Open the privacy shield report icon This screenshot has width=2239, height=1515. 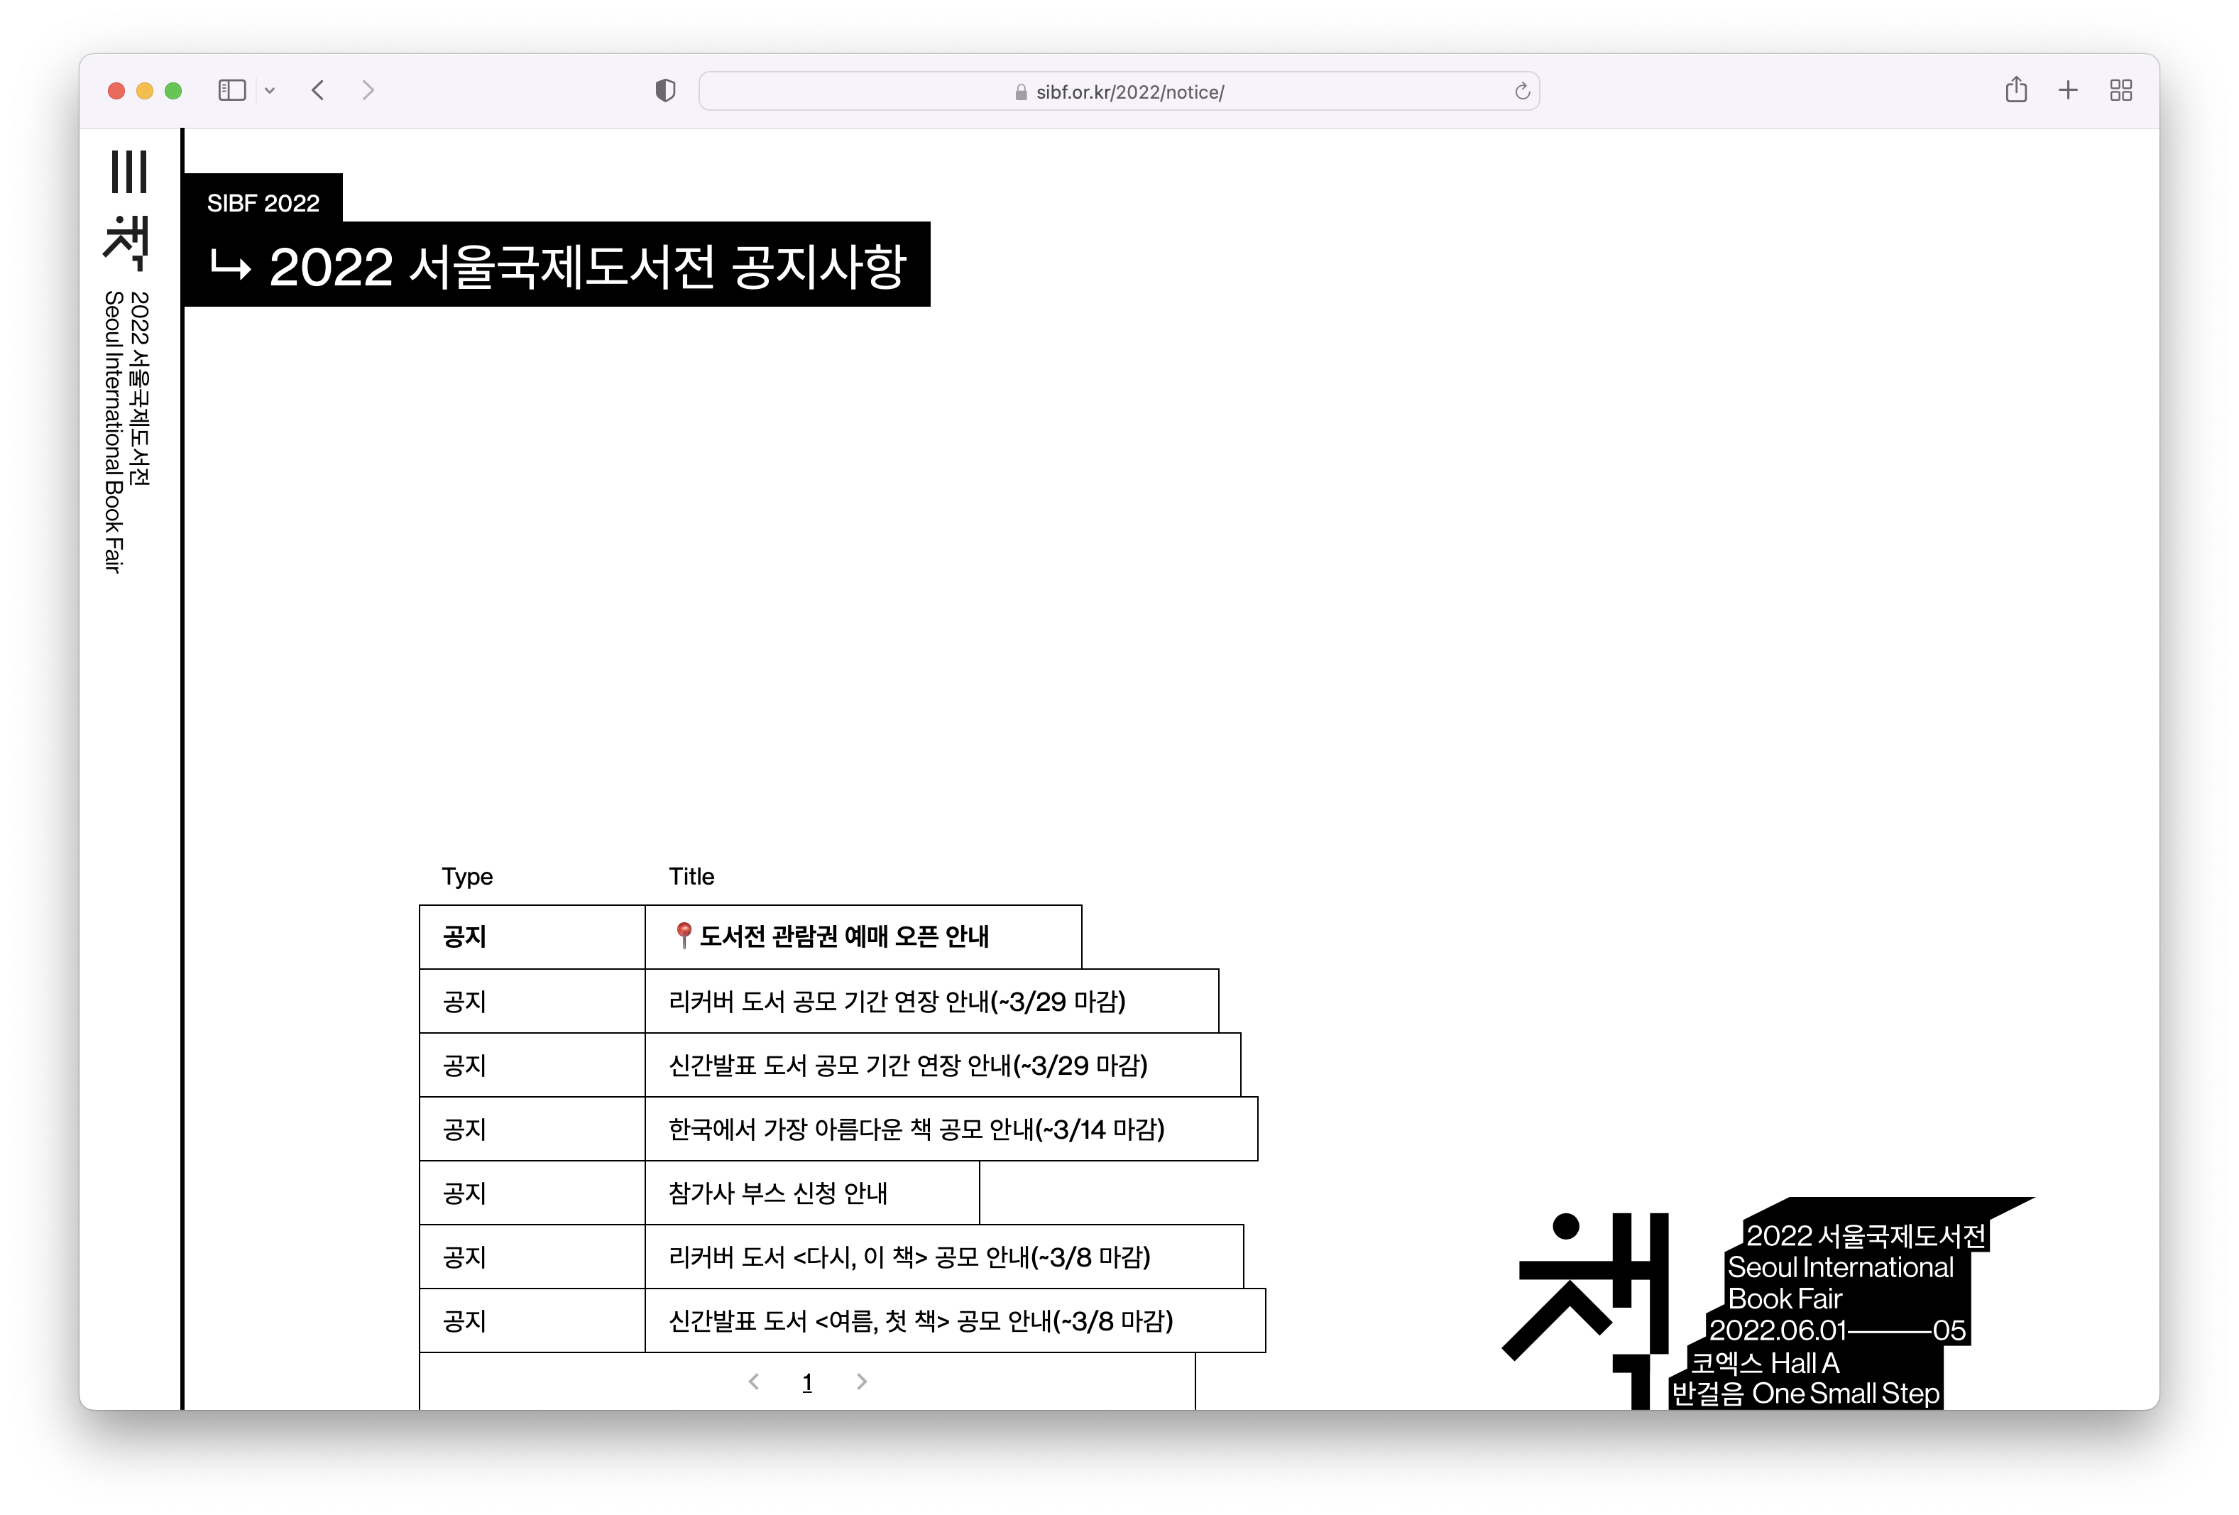tap(664, 91)
